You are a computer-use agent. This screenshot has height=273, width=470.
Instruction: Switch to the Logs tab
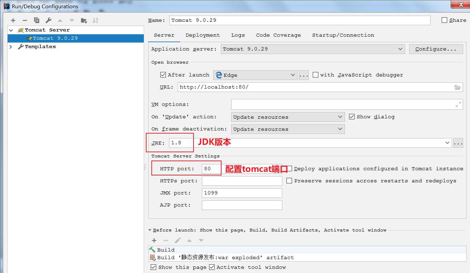click(238, 35)
